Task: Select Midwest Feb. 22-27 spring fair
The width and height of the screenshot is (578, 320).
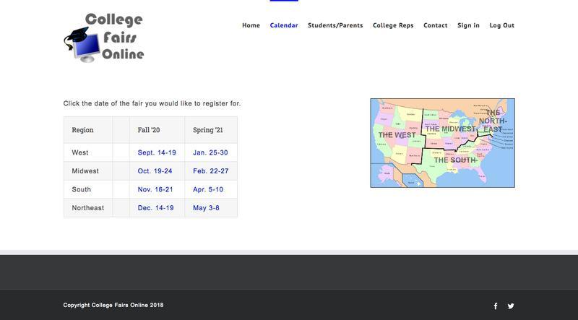Action: (x=210, y=171)
